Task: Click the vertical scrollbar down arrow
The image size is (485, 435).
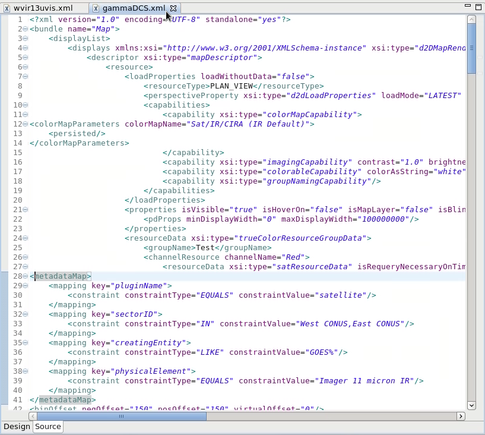Action: (x=471, y=405)
